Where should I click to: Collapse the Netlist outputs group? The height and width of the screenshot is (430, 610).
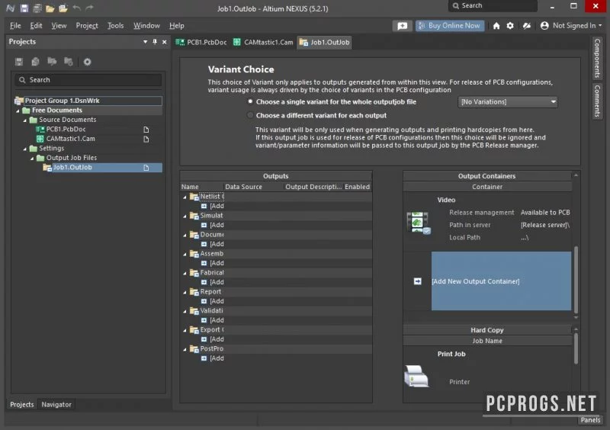click(x=185, y=197)
